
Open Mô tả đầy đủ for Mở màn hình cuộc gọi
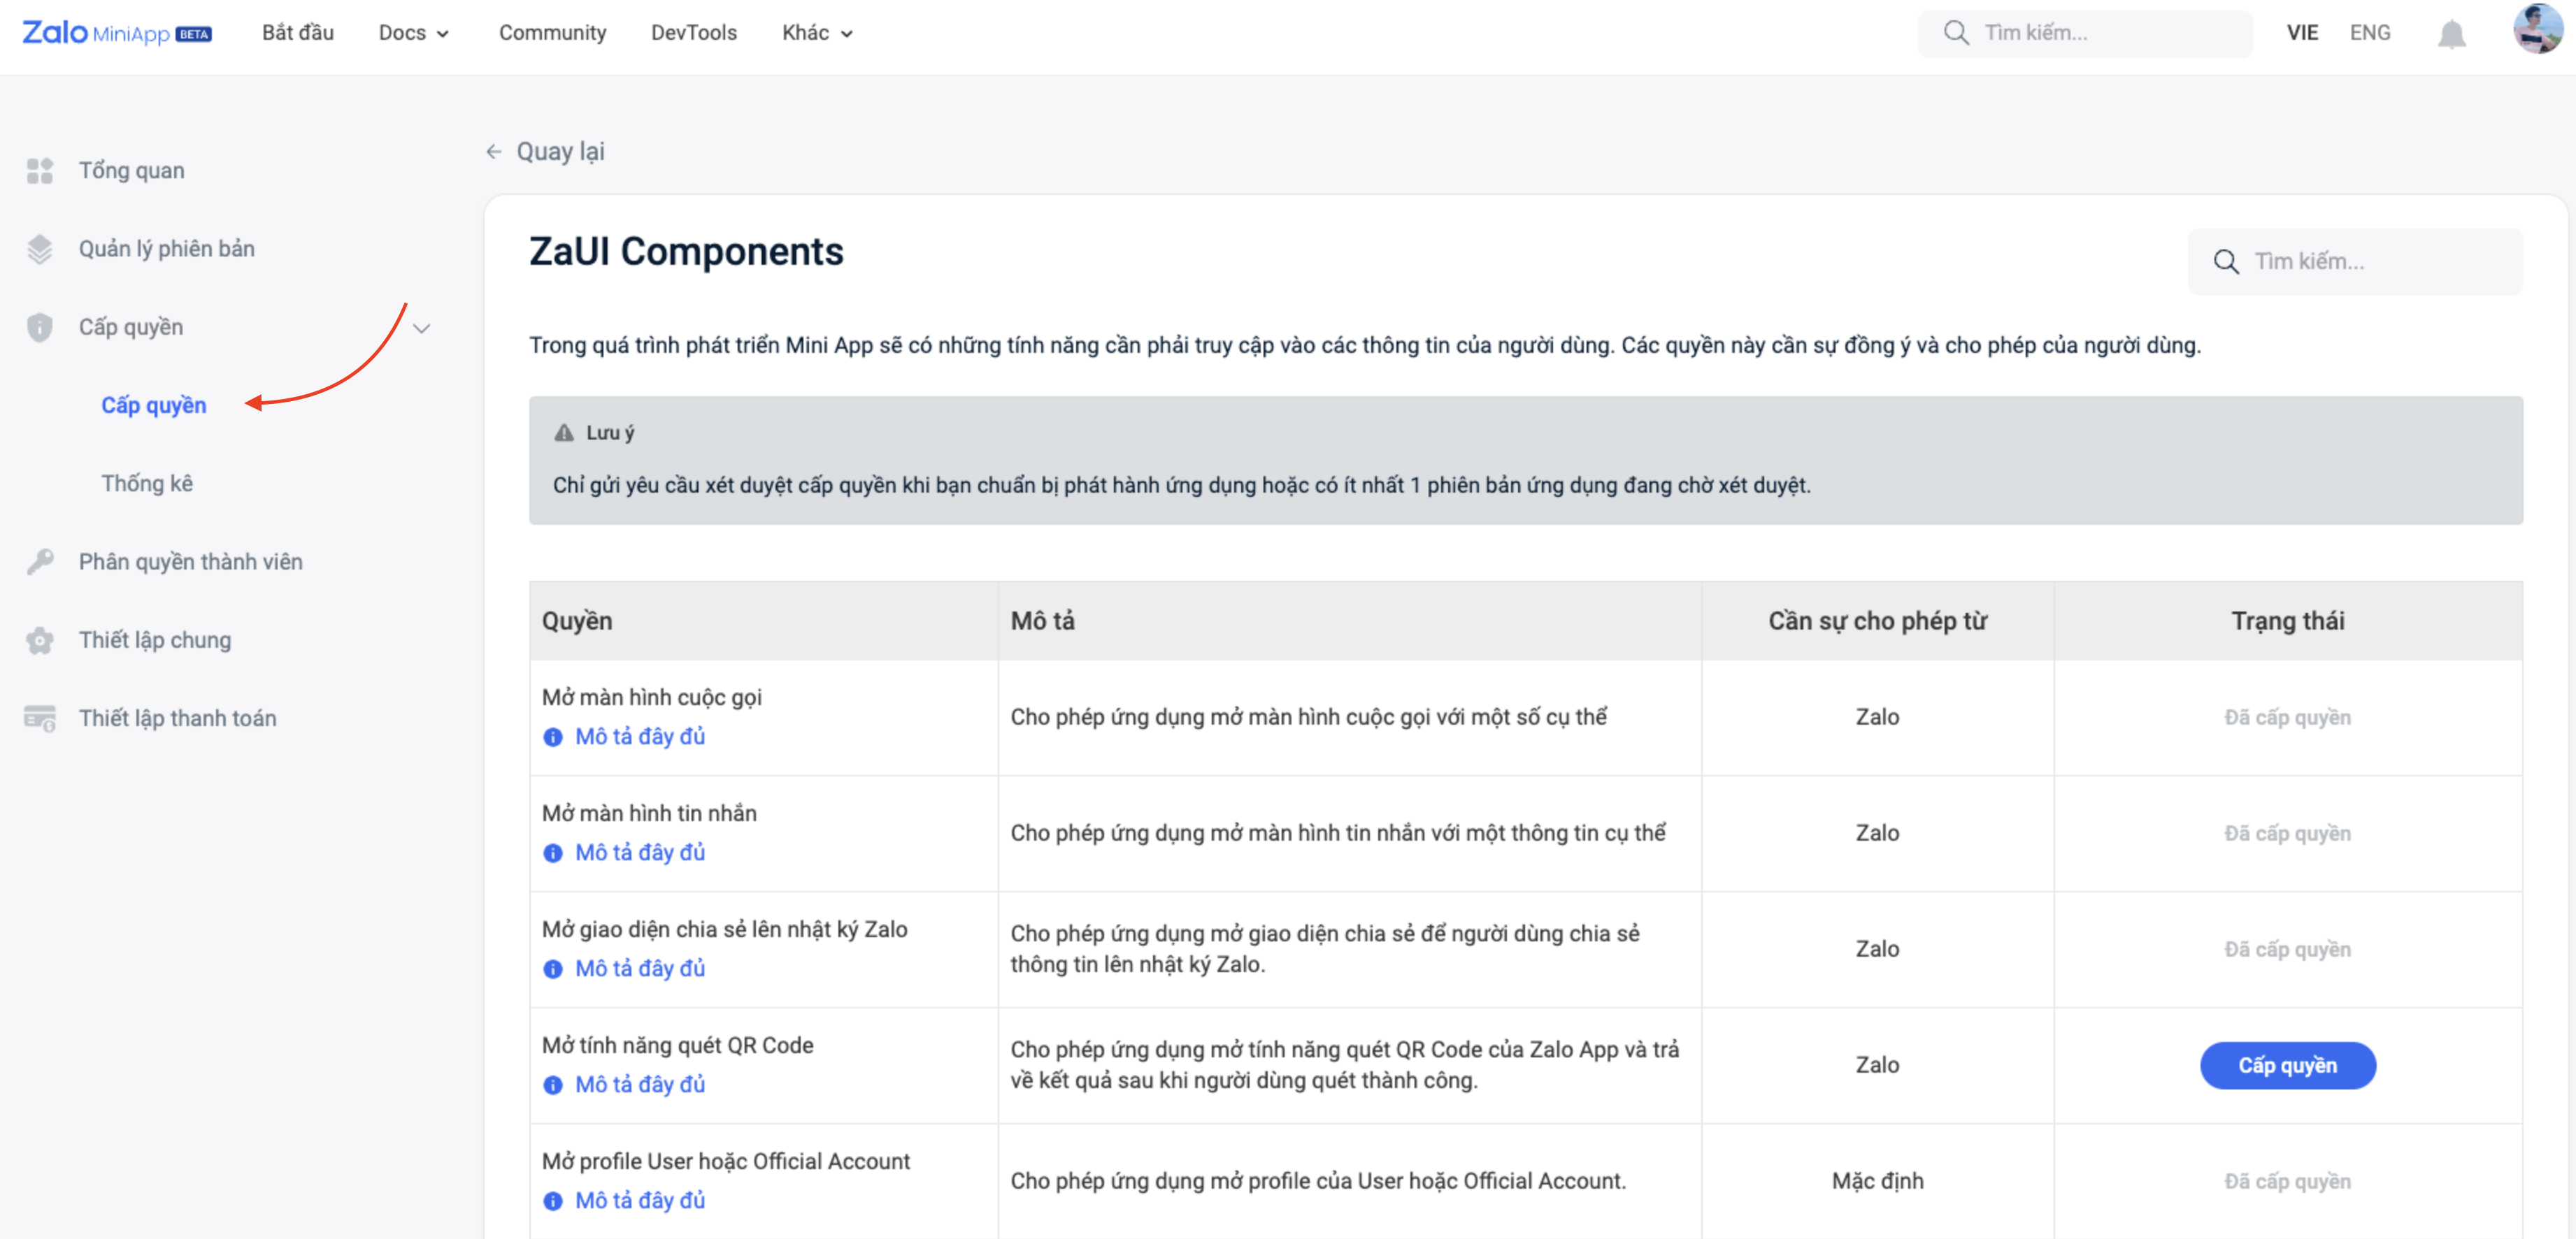click(639, 737)
